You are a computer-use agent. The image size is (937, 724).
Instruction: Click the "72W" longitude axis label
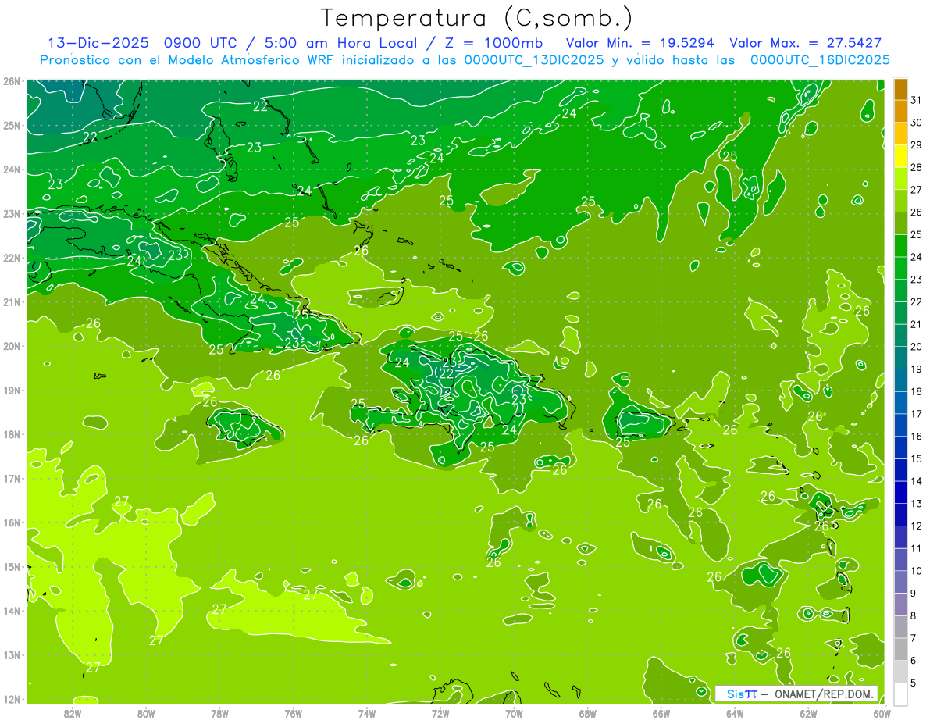[440, 713]
